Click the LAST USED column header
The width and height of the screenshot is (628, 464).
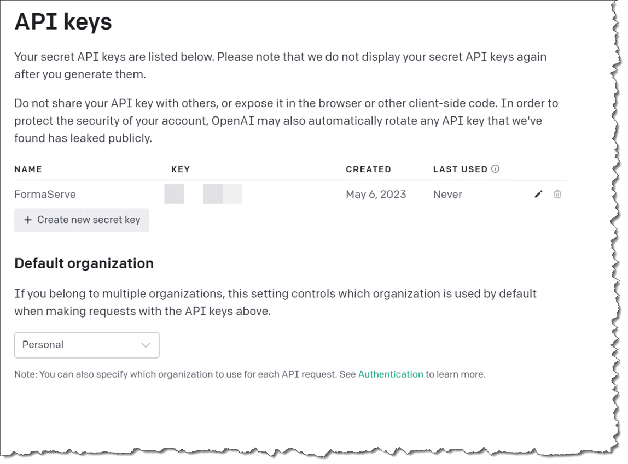point(460,169)
